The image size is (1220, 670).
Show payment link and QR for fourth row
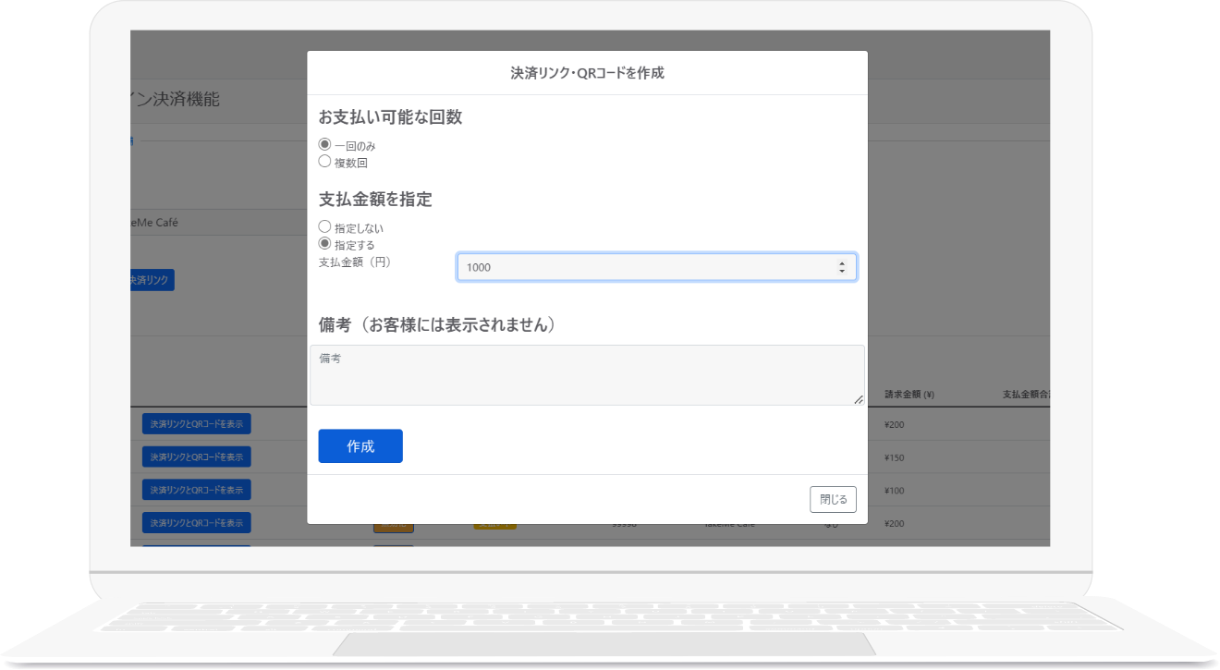(196, 523)
